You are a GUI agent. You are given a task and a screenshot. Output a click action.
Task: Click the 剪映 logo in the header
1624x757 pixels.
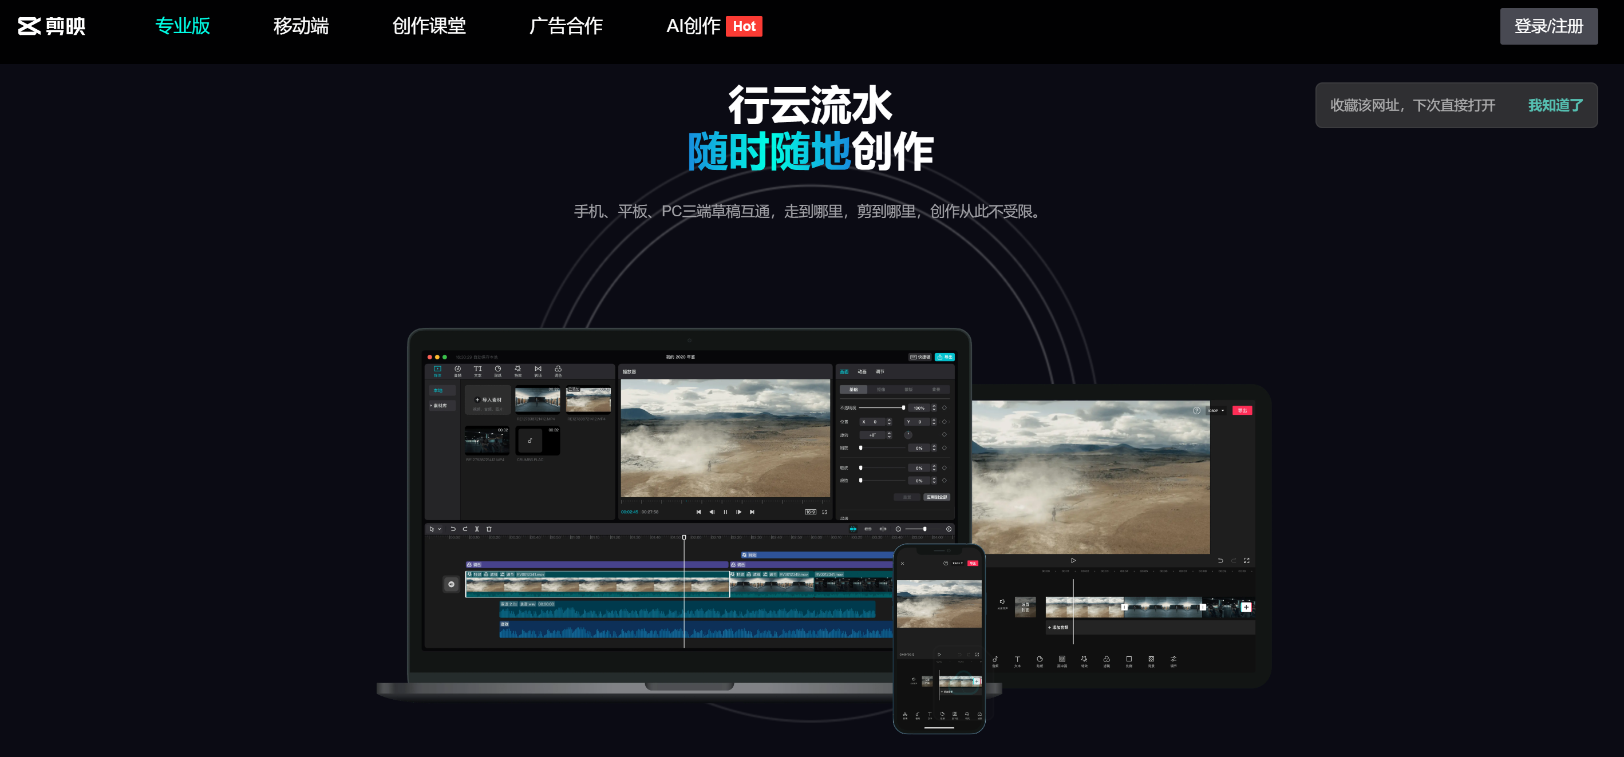point(51,26)
